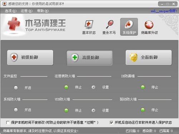Switch to 全面防御 full protection
Image resolution: width=179 pixels, height=134 pixels.
[x=149, y=58]
